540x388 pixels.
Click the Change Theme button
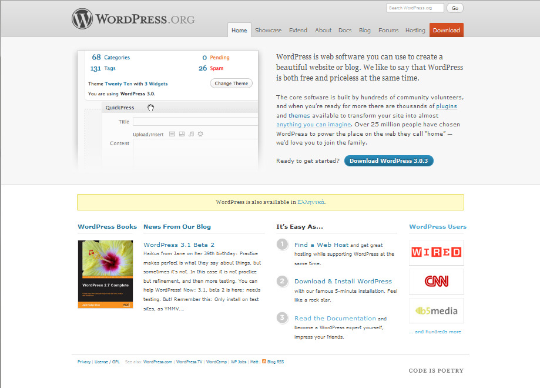coord(232,83)
